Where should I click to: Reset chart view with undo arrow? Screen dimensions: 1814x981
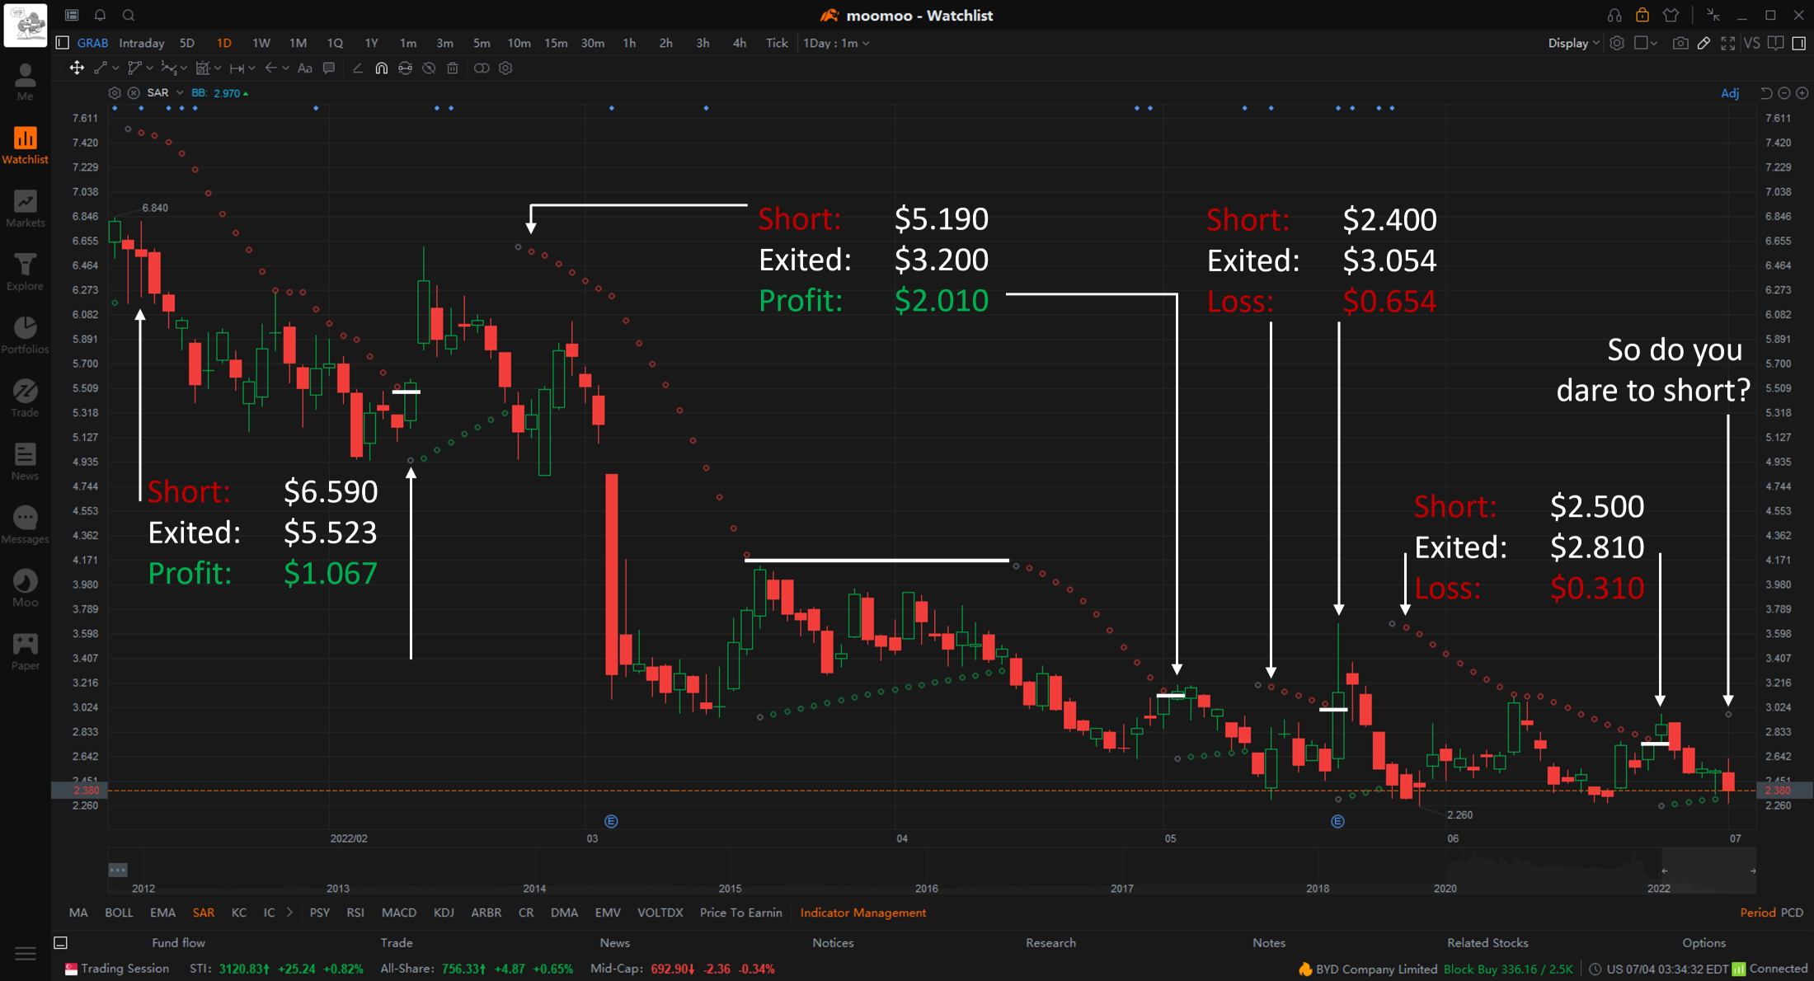[x=1766, y=93]
